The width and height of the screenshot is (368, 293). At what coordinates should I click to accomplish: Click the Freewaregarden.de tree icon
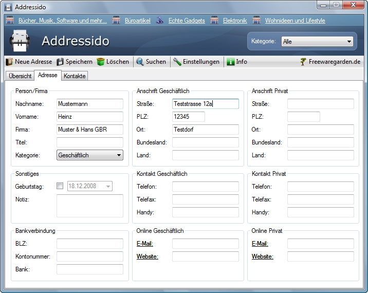(x=303, y=62)
